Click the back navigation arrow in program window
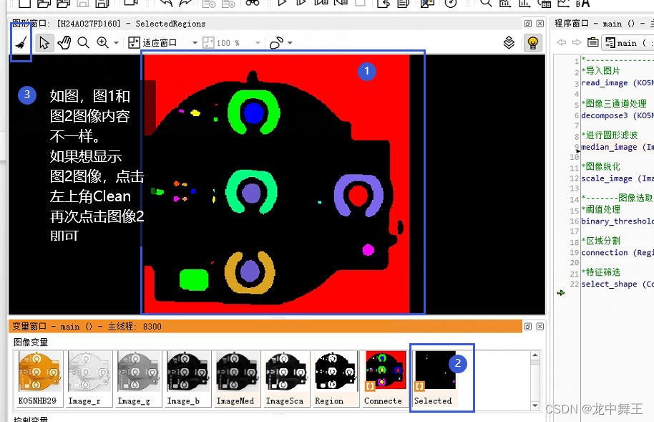The height and width of the screenshot is (422, 654). click(561, 42)
